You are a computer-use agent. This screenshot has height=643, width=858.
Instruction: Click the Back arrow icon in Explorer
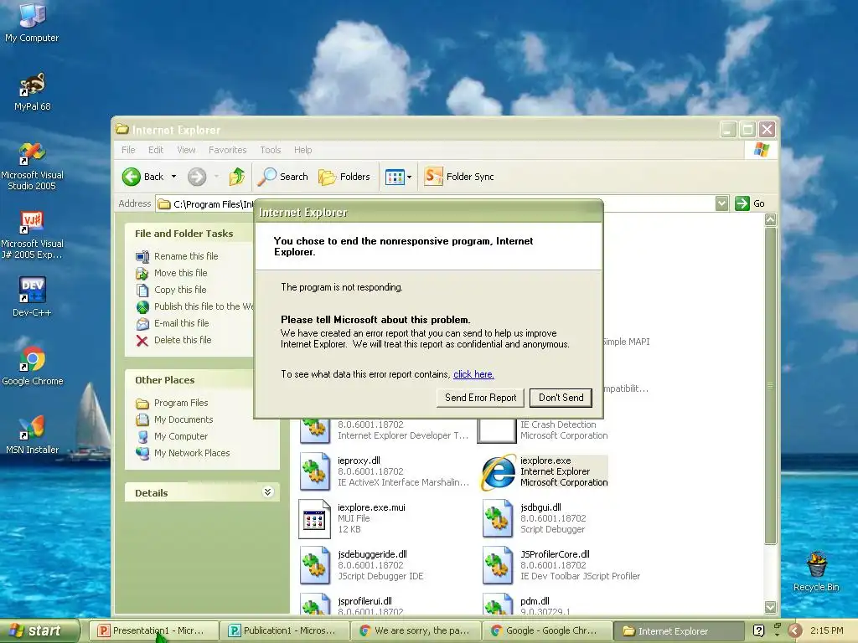point(132,177)
